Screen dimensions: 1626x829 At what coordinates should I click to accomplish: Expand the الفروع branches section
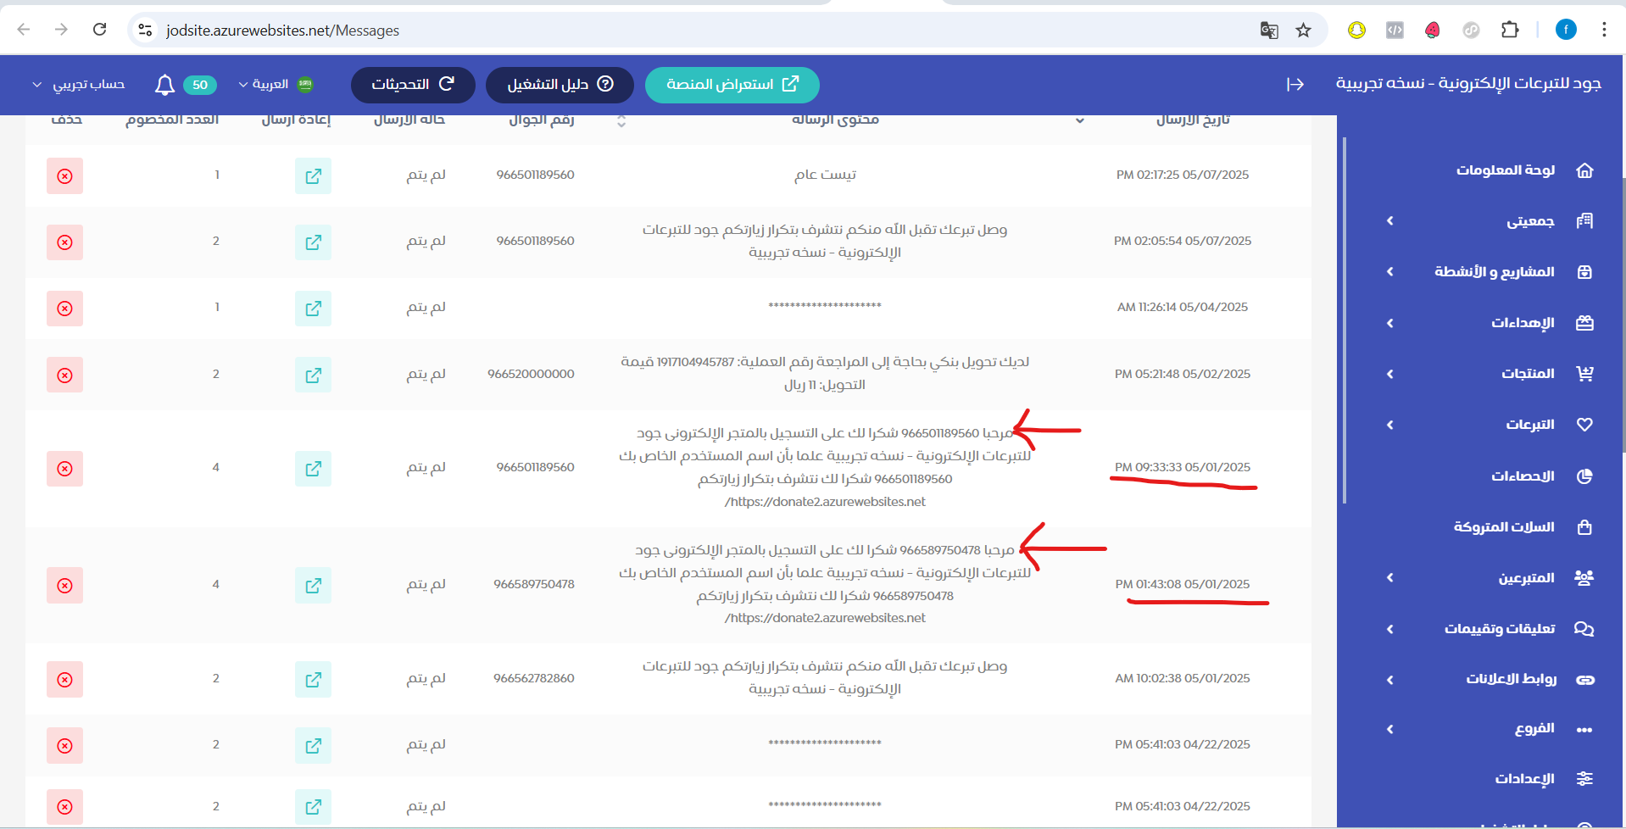point(1390,728)
